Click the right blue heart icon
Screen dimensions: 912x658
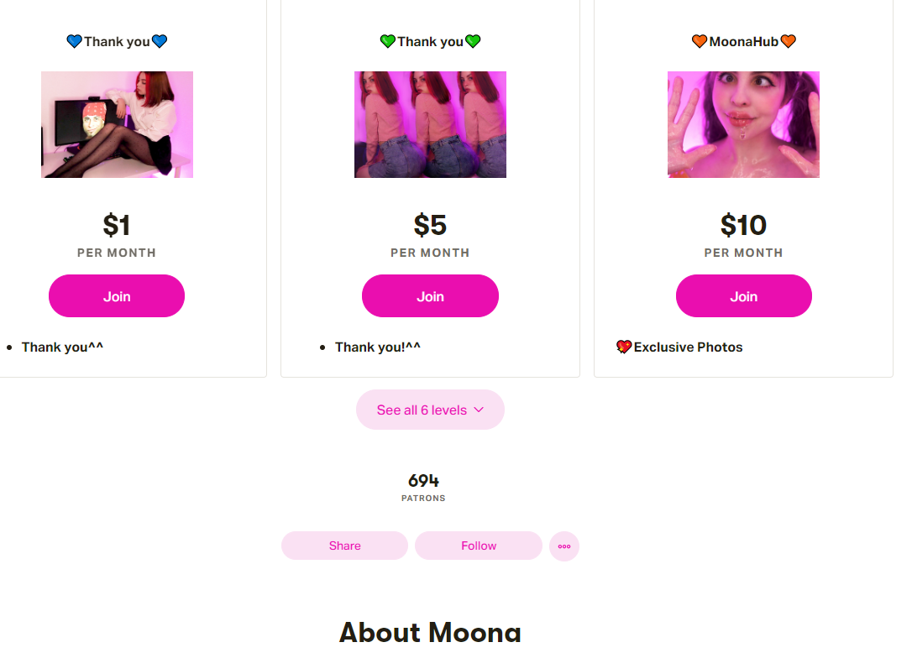pos(160,41)
